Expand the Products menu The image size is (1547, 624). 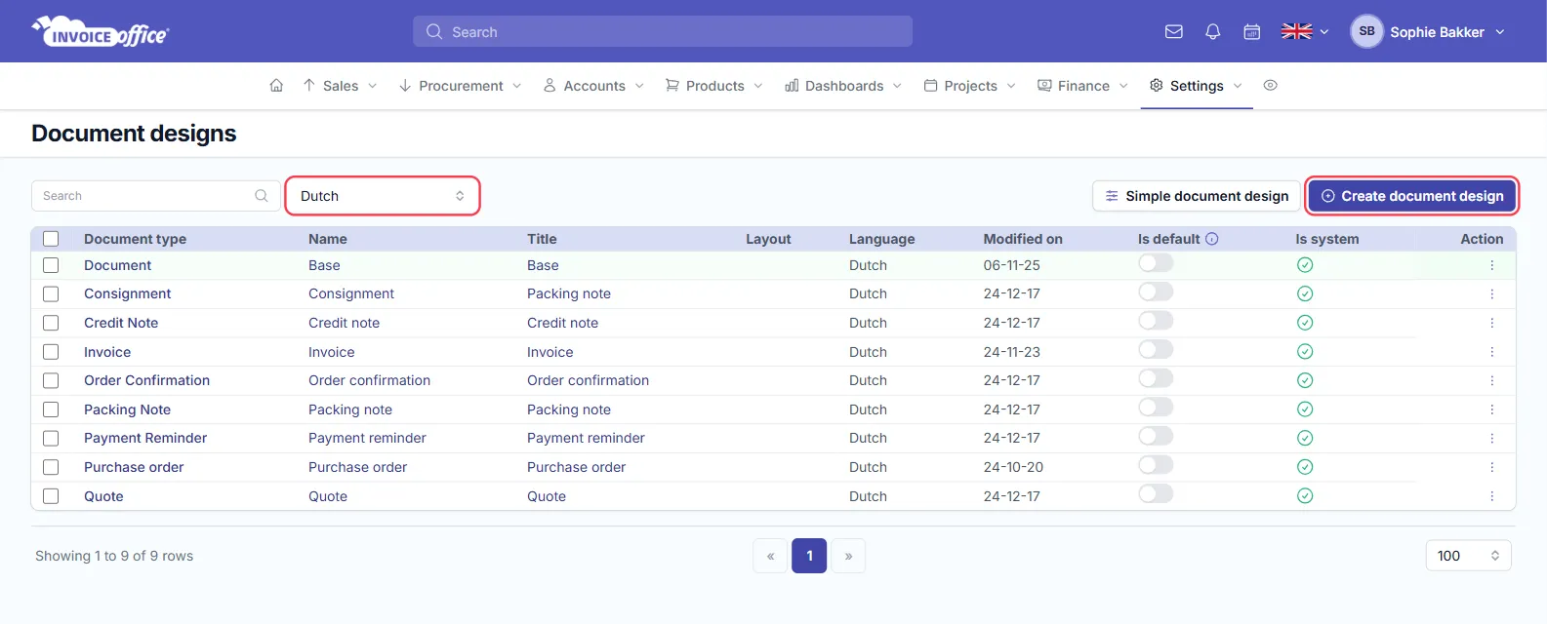(714, 86)
